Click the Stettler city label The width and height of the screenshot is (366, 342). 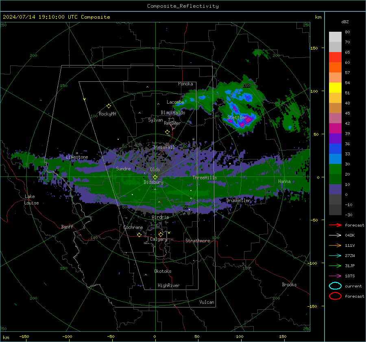click(x=237, y=118)
